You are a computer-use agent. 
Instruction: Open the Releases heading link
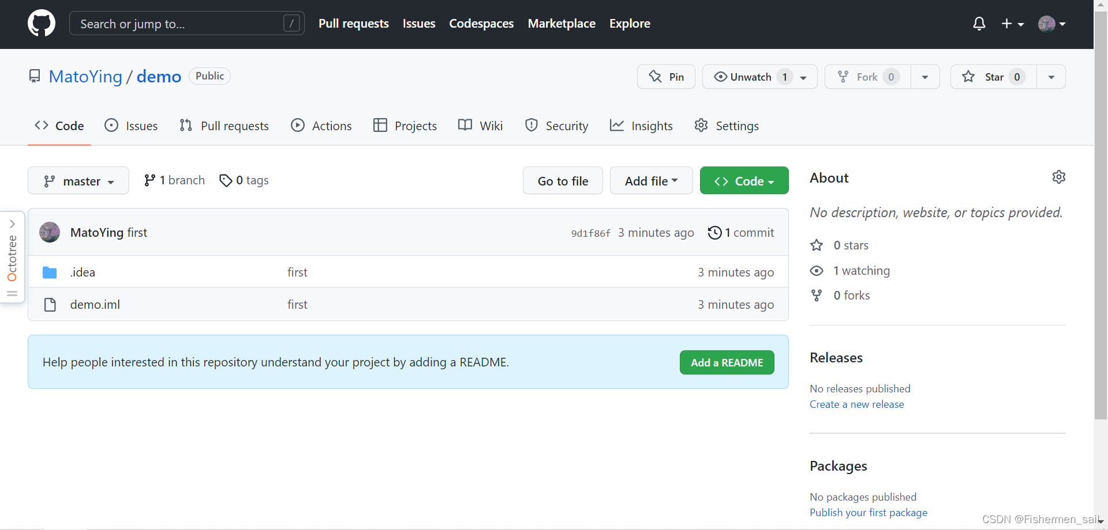836,358
